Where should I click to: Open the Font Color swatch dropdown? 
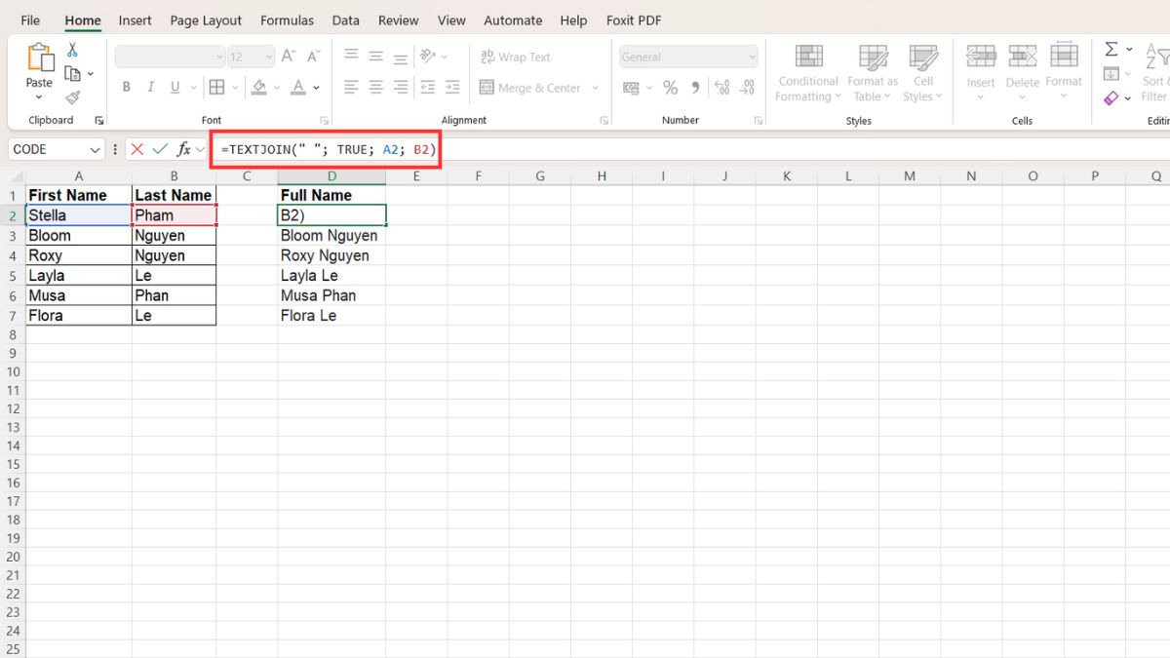point(314,88)
